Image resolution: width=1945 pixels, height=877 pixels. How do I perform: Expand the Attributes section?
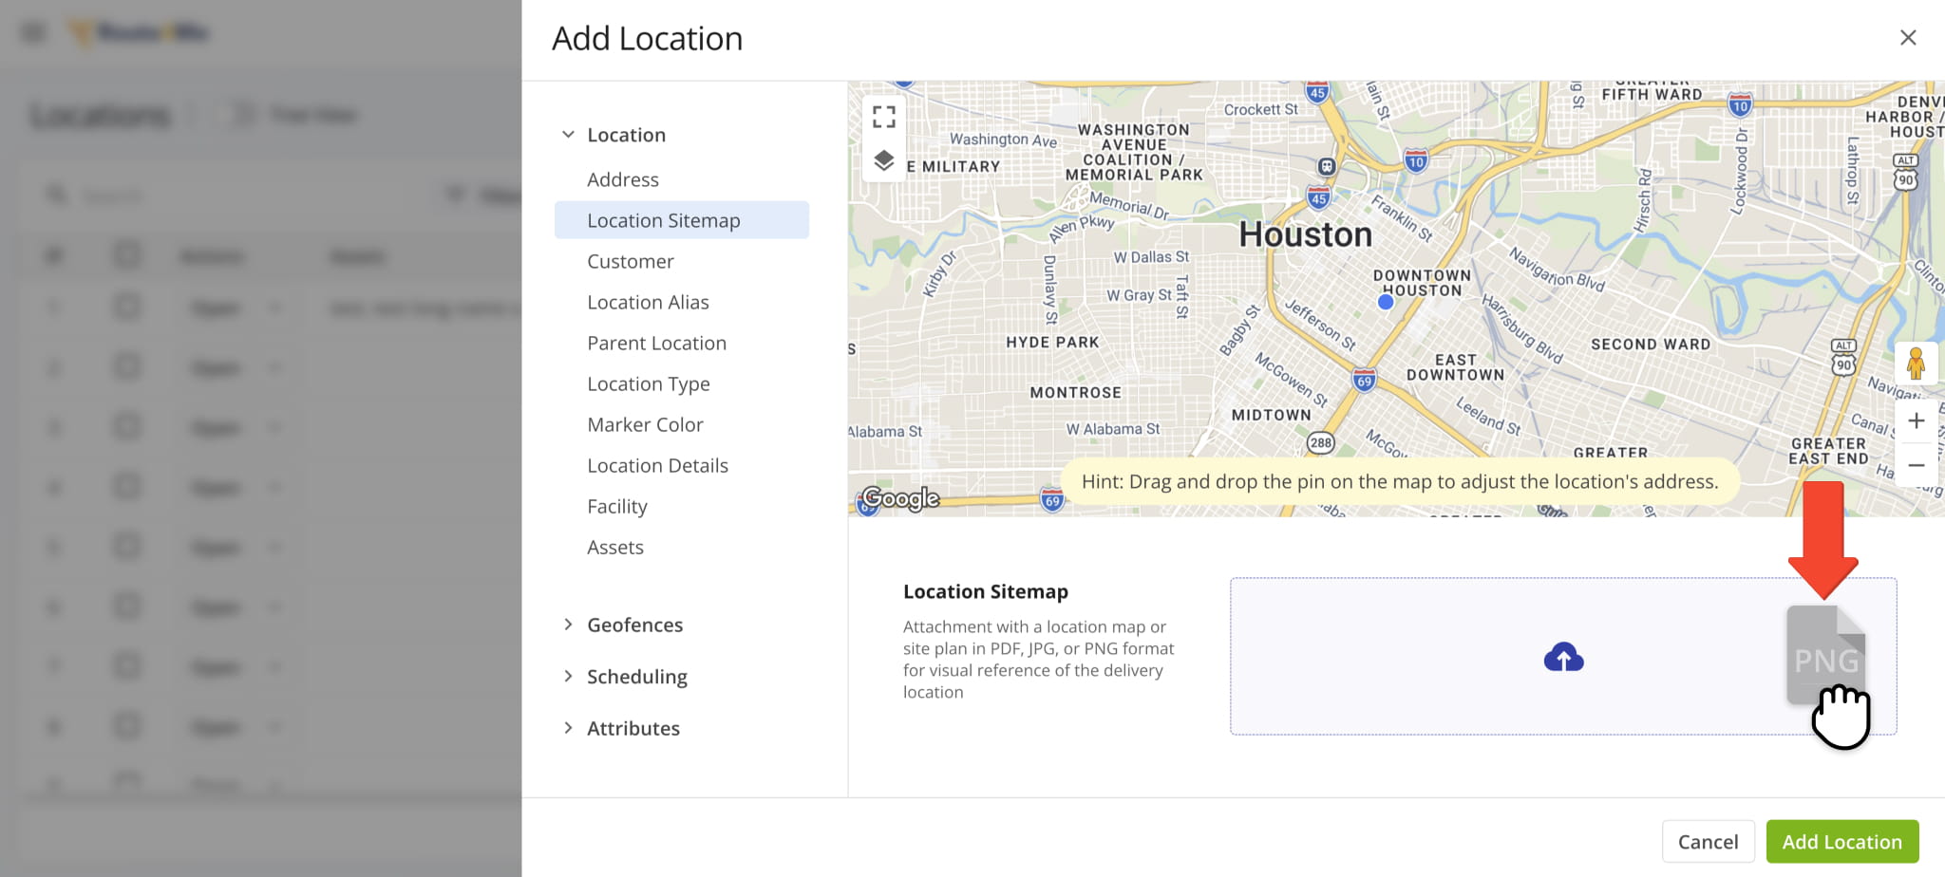point(568,728)
